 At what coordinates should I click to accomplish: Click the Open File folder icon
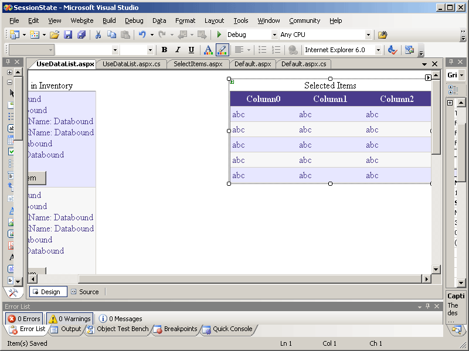click(x=54, y=35)
